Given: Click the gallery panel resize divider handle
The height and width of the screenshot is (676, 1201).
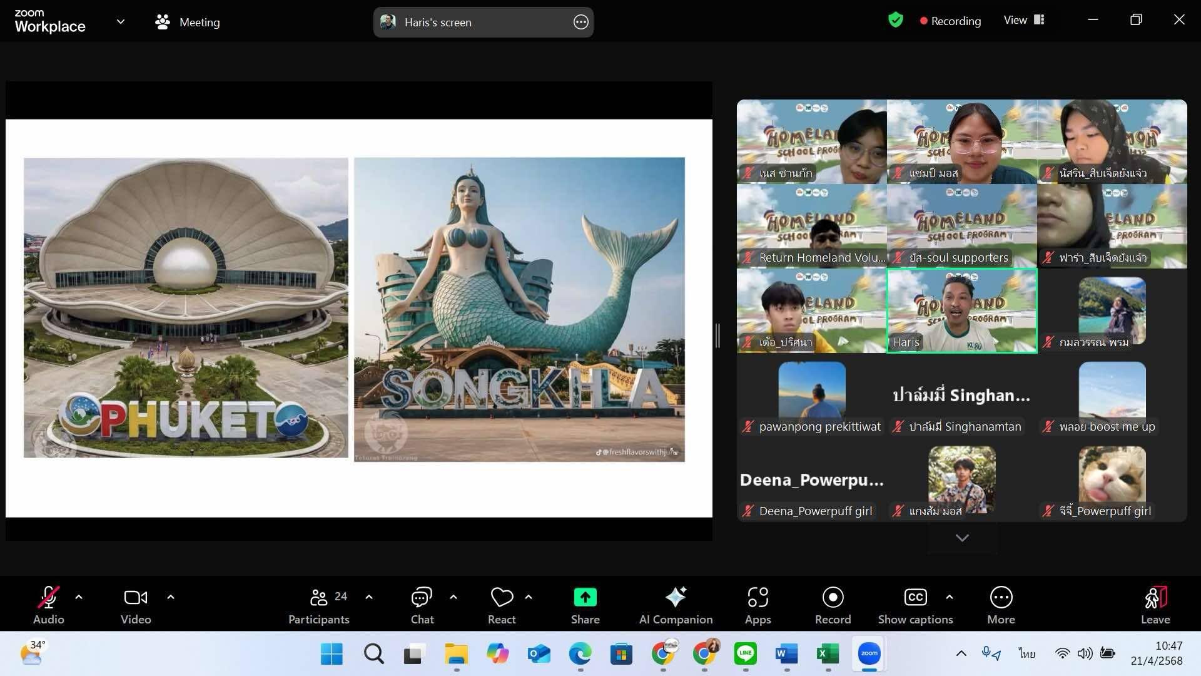Looking at the screenshot, I should pyautogui.click(x=718, y=336).
